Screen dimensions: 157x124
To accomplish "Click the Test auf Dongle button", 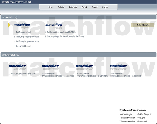I will click(x=143, y=25).
